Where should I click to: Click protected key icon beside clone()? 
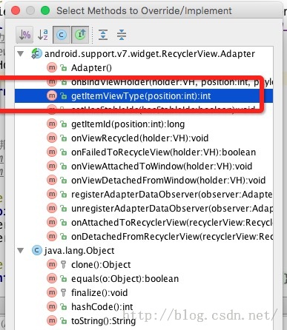tap(64, 265)
